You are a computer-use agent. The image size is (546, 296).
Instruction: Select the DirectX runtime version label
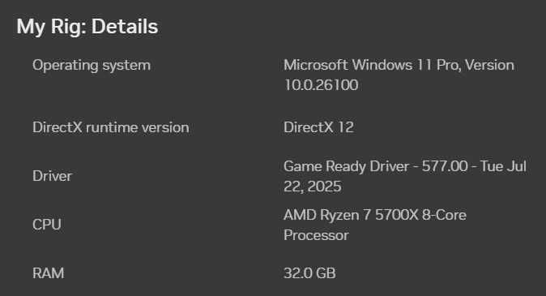(111, 127)
